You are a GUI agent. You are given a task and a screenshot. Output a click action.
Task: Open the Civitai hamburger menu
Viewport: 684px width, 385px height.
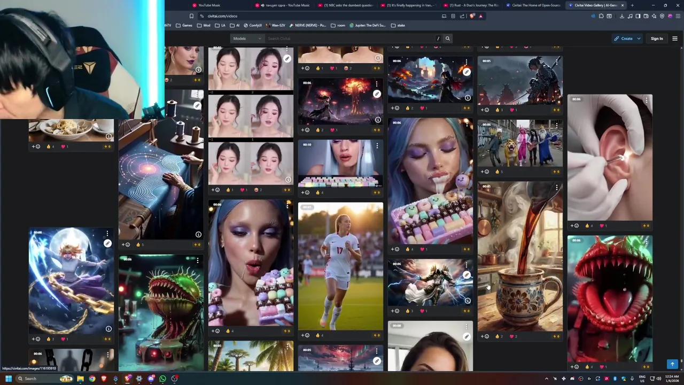click(x=674, y=38)
